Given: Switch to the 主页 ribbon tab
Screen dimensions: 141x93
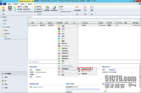Looking at the screenshot, I should point(9,4).
